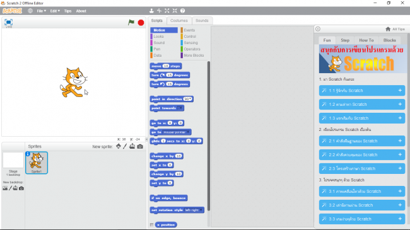Click the green flag to start
This screenshot has height=230, width=410.
[x=131, y=23]
